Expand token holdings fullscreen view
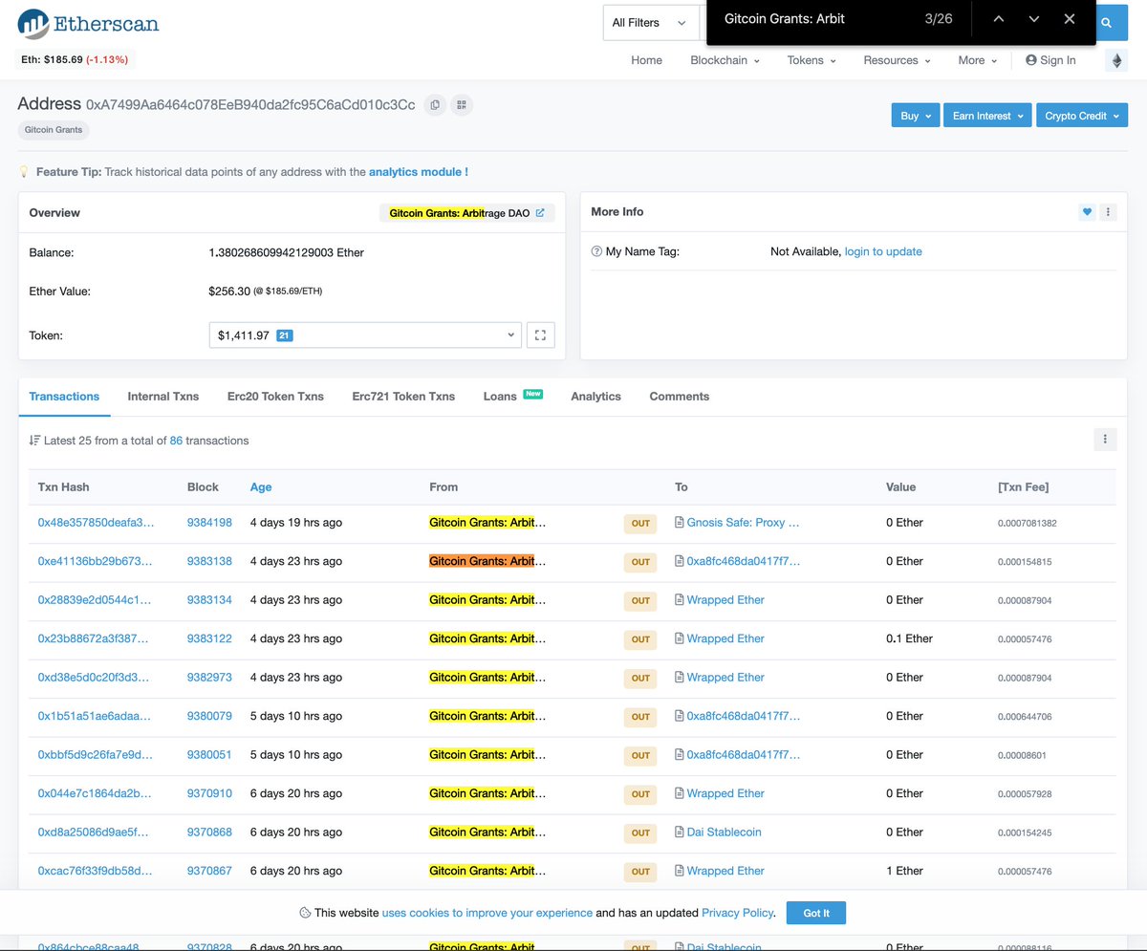The image size is (1147, 951). tap(540, 335)
